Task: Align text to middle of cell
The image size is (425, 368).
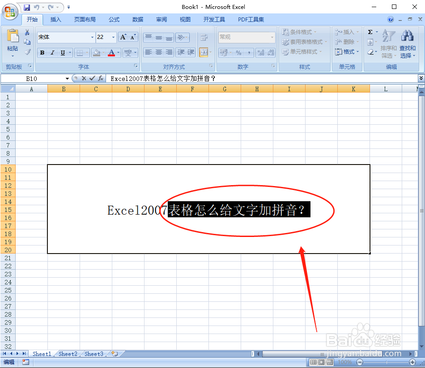Action: tap(159, 37)
